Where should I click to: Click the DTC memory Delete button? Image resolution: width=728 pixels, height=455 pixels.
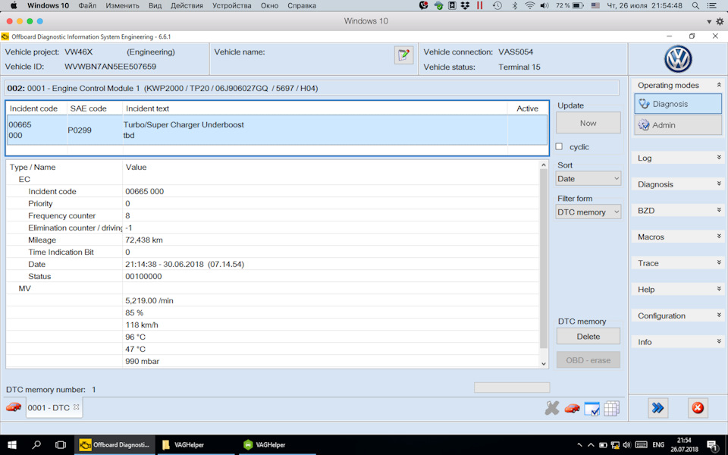(x=588, y=337)
